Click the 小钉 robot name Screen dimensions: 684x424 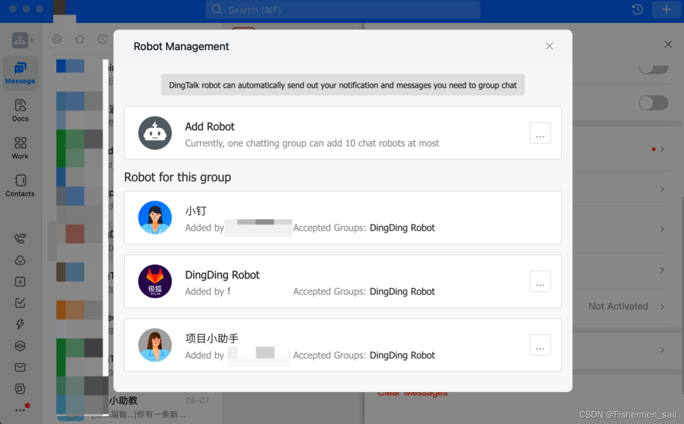196,211
